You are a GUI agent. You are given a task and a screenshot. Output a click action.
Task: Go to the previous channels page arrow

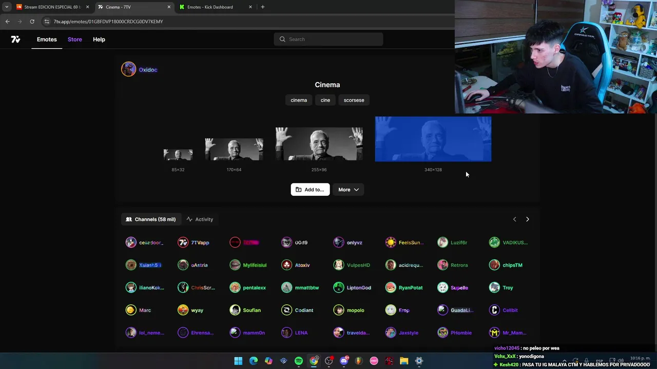point(515,219)
